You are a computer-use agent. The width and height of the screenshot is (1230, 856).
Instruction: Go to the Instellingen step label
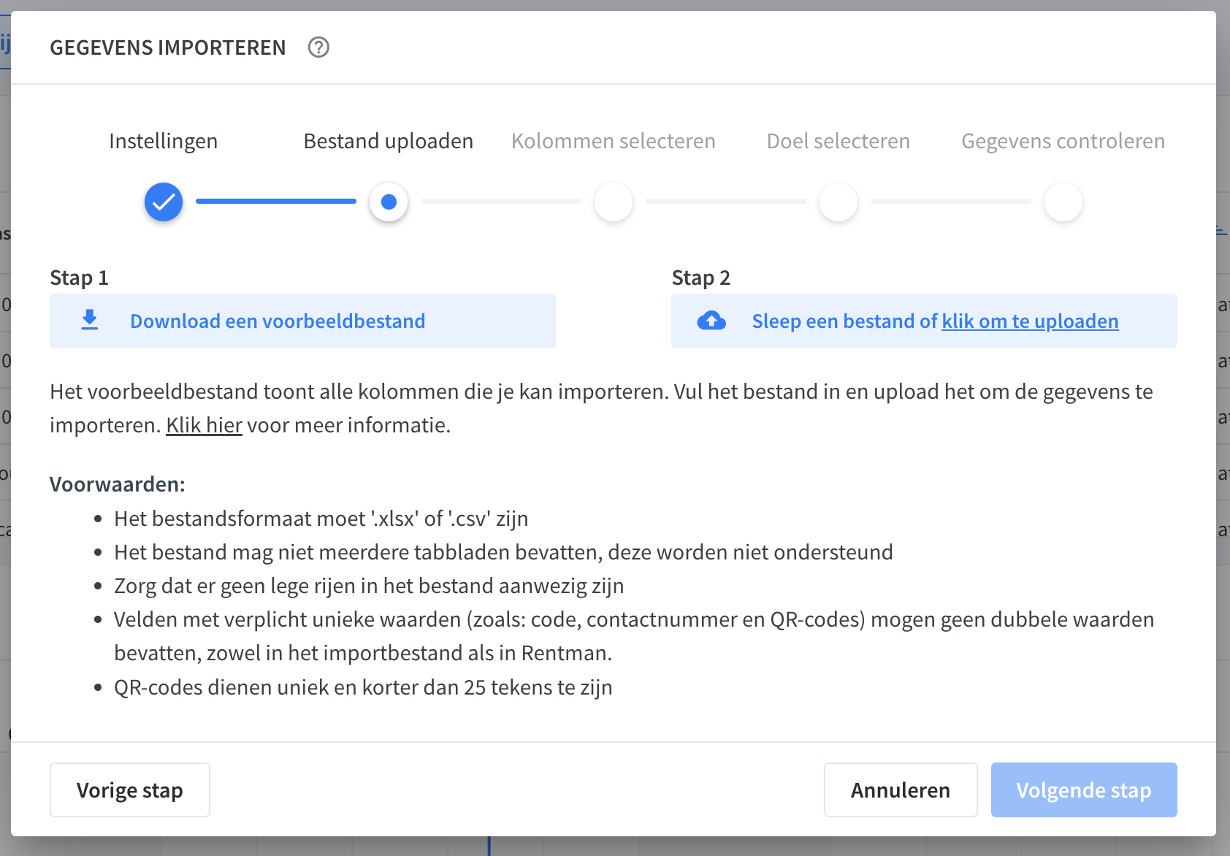point(164,141)
